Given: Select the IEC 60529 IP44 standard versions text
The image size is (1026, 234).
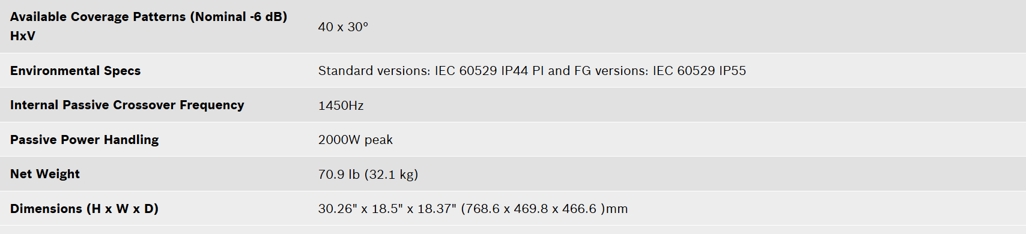Looking at the screenshot, I should point(481,71).
